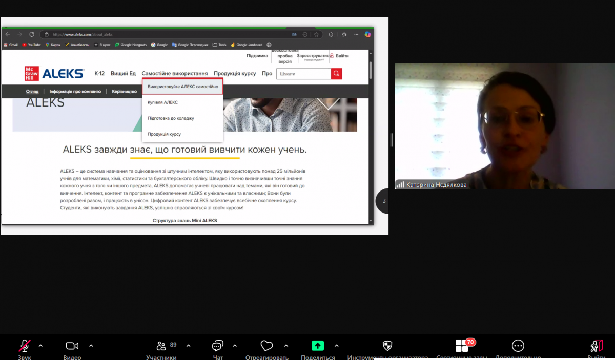615x360 pixels.
Task: Open the Отреагировать reactions heart icon
Action: 267,346
